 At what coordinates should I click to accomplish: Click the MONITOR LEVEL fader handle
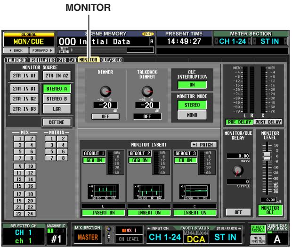tap(267, 156)
